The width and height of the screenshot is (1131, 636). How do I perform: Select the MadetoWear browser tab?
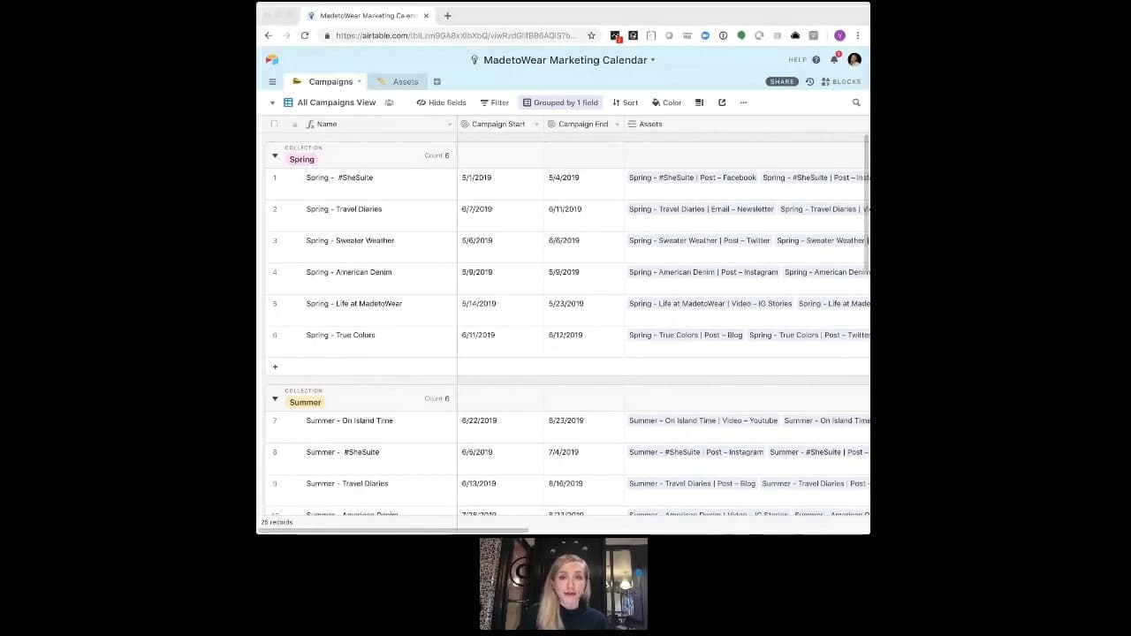(x=367, y=15)
